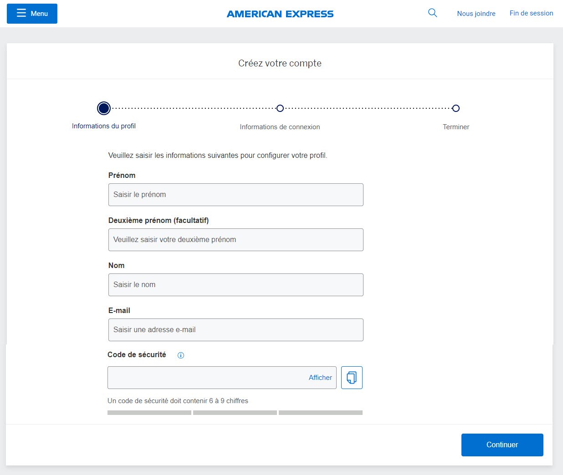Click the search magnifier icon
Screen dimensions: 563x475
(x=432, y=13)
